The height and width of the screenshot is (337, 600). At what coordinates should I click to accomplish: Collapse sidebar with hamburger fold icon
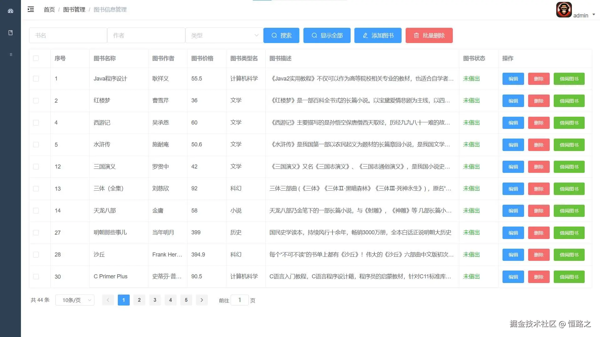click(x=31, y=9)
